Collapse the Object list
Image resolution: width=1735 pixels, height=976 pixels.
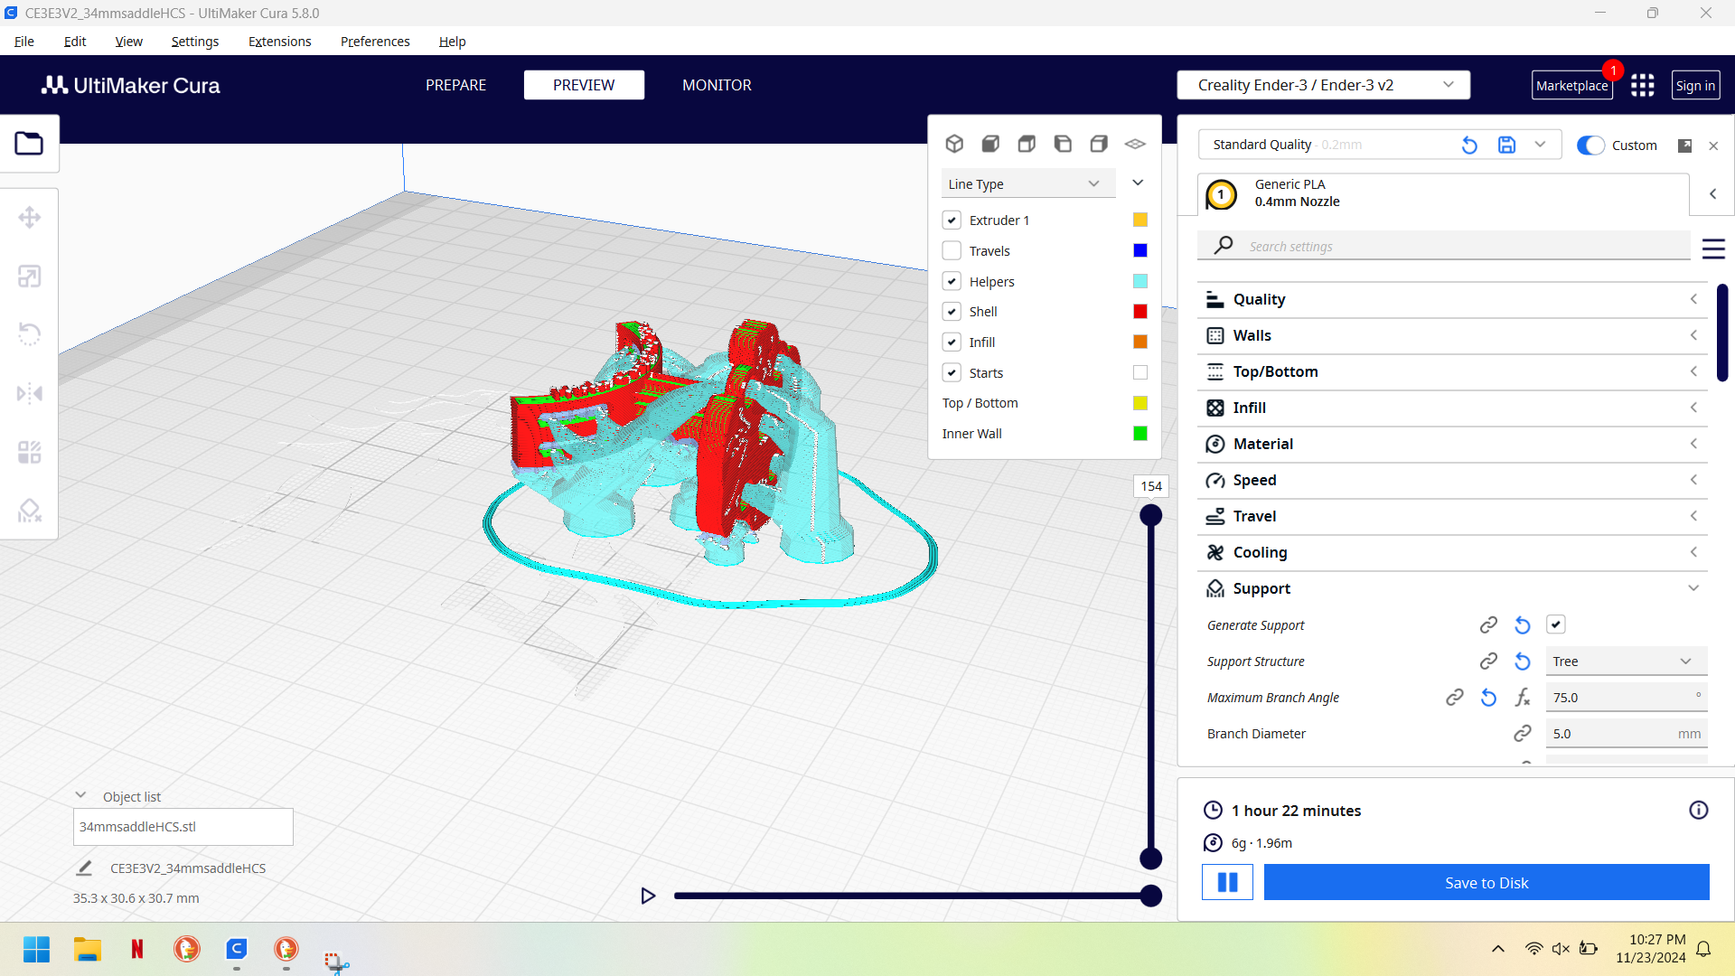tap(80, 795)
